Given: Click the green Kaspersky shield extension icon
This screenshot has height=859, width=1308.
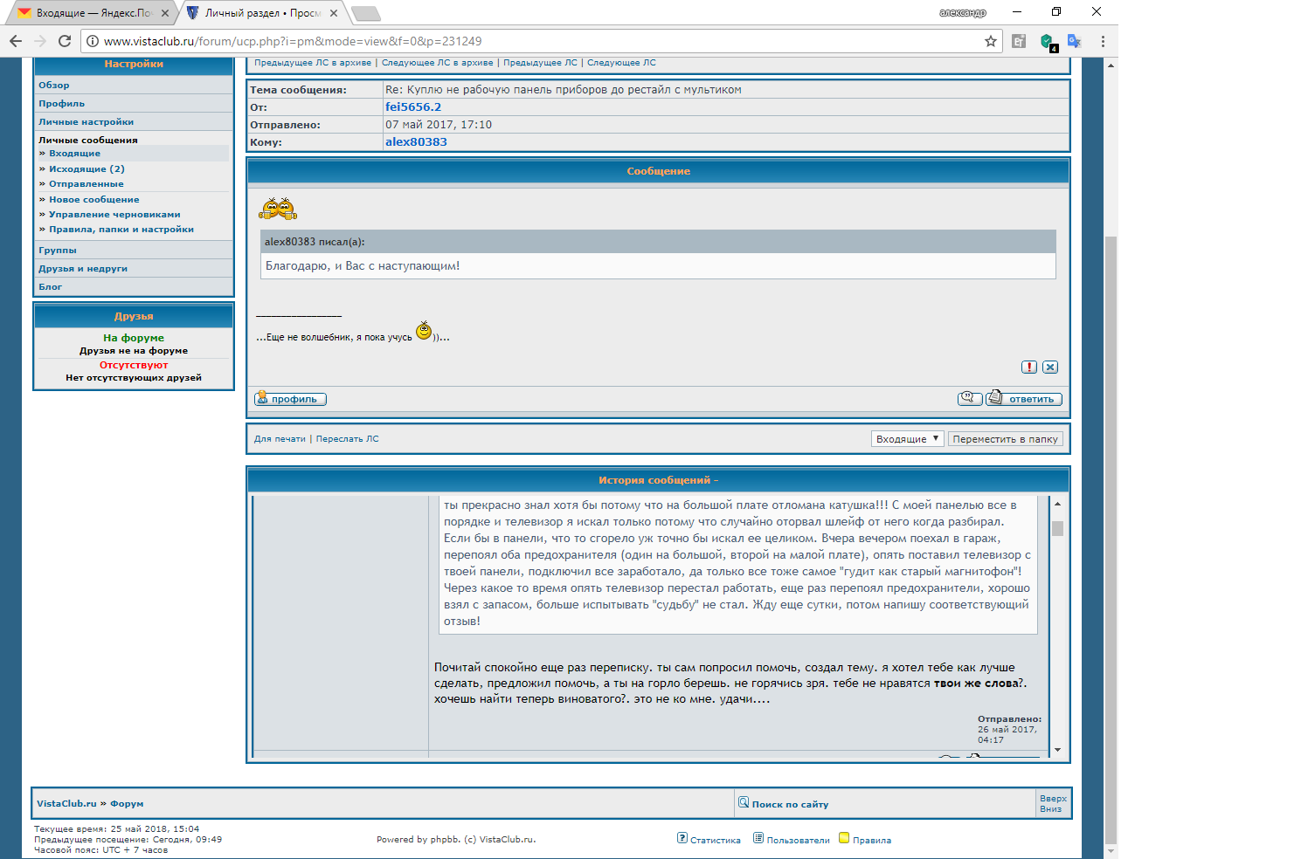Looking at the screenshot, I should (x=1048, y=41).
